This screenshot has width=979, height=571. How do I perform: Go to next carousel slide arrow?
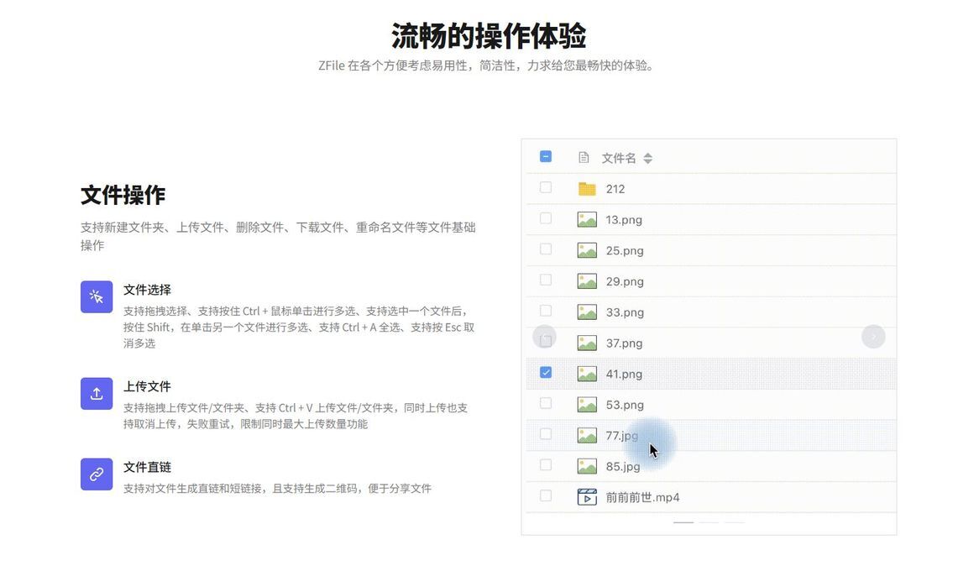coord(873,338)
